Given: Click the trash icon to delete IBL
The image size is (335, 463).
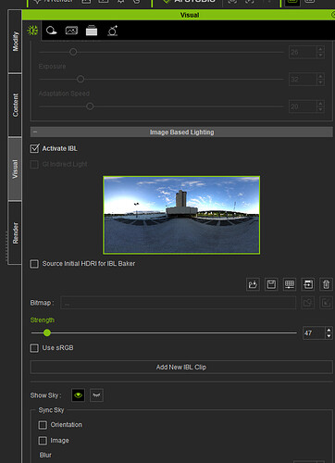Looking at the screenshot, I should 326,284.
